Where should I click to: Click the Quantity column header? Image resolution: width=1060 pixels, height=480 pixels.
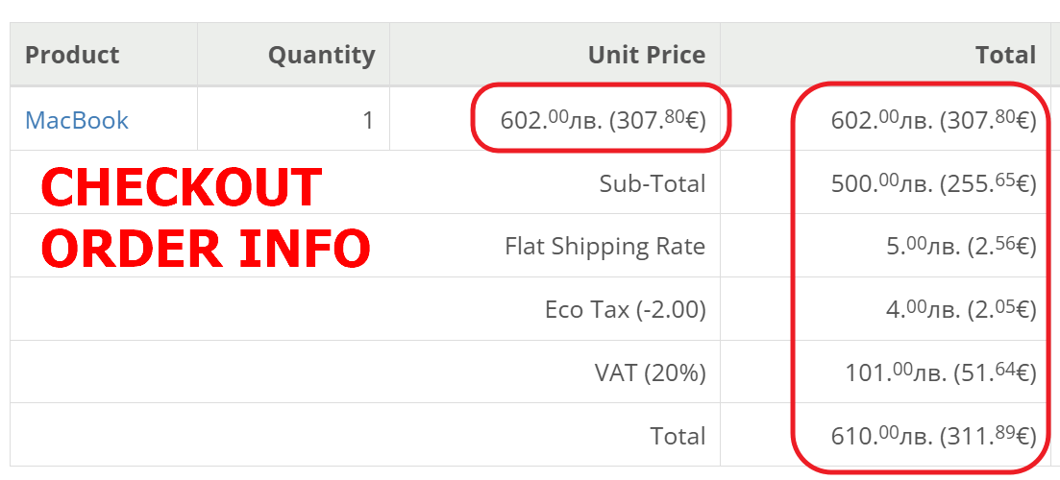pyautogui.click(x=321, y=55)
